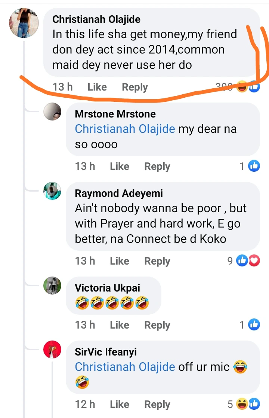This screenshot has height=418, width=269.
Task: Reply to SirVic Ifeanyi's comment
Action: 157,405
